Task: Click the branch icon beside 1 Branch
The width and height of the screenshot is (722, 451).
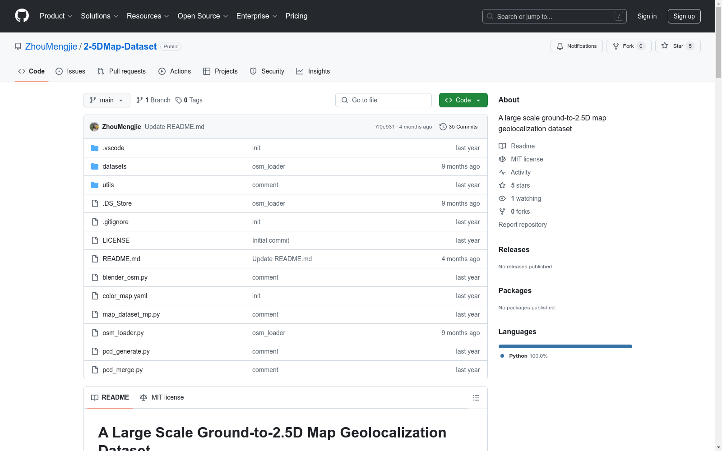Action: pos(140,100)
